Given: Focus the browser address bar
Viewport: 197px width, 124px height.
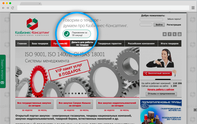Looking at the screenshot, I should click(103, 8).
